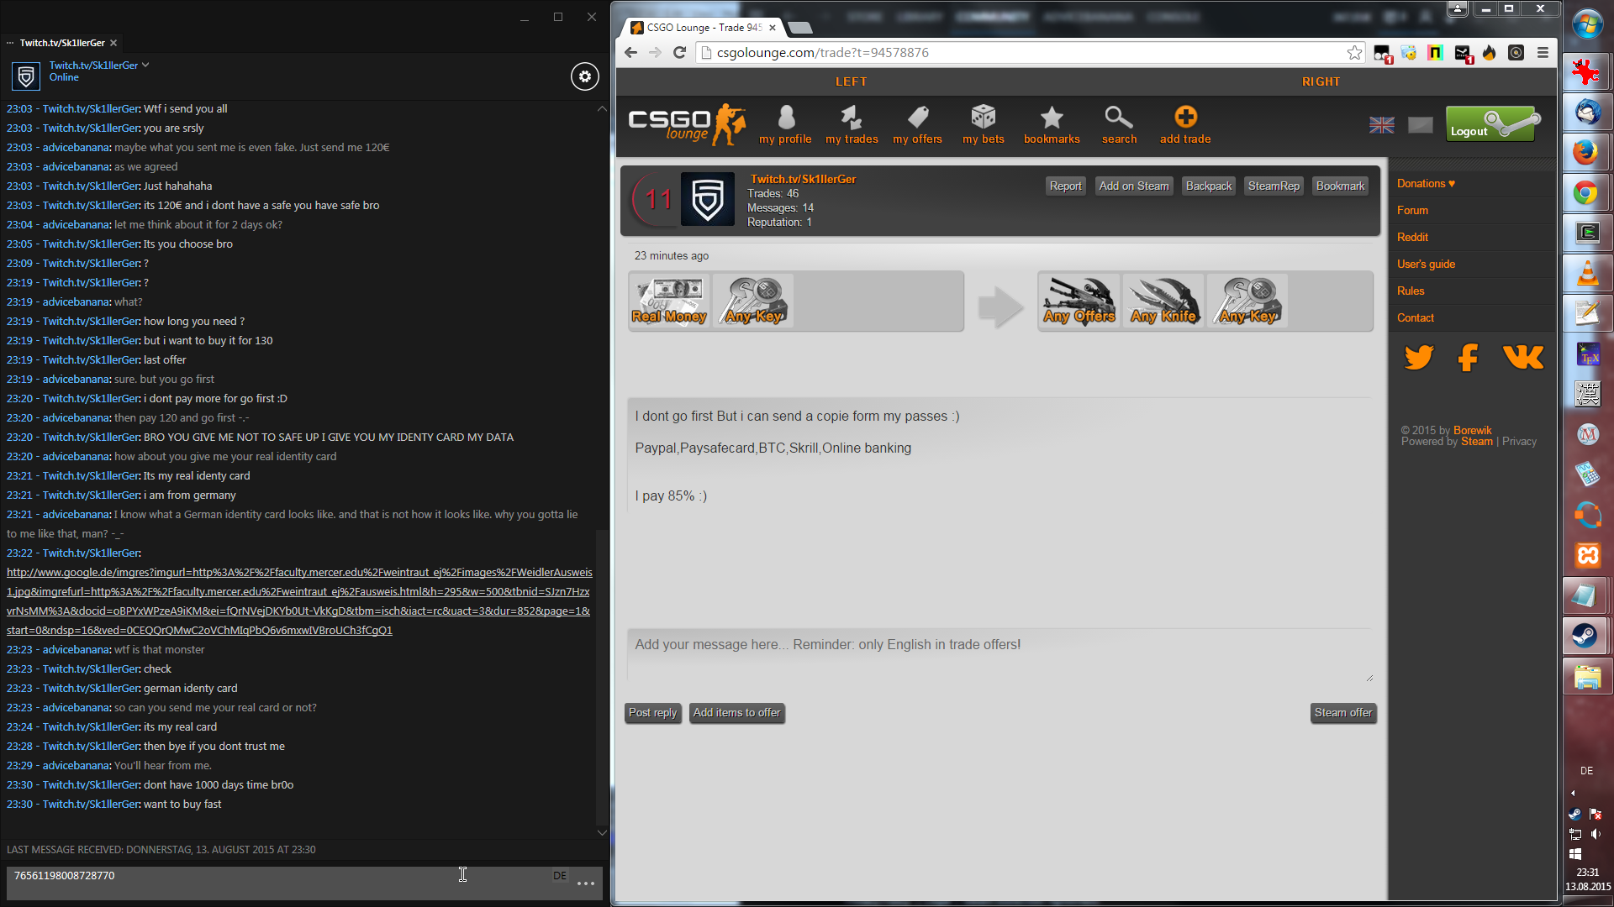
Task: Open my bets dice icon
Action: (983, 118)
